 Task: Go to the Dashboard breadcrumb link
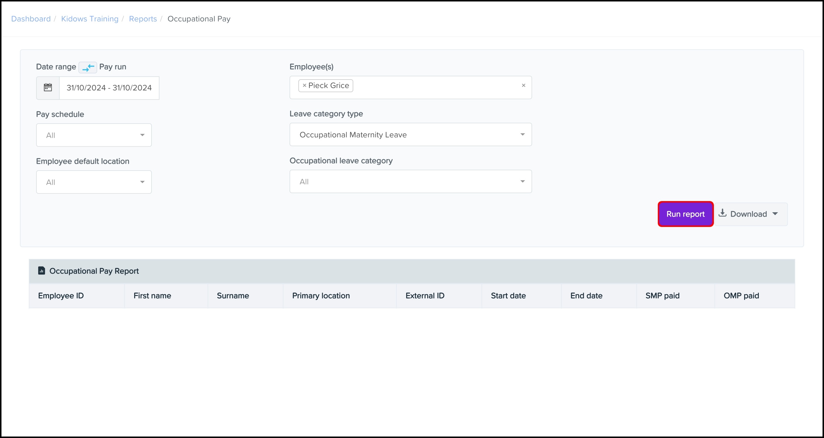point(31,19)
